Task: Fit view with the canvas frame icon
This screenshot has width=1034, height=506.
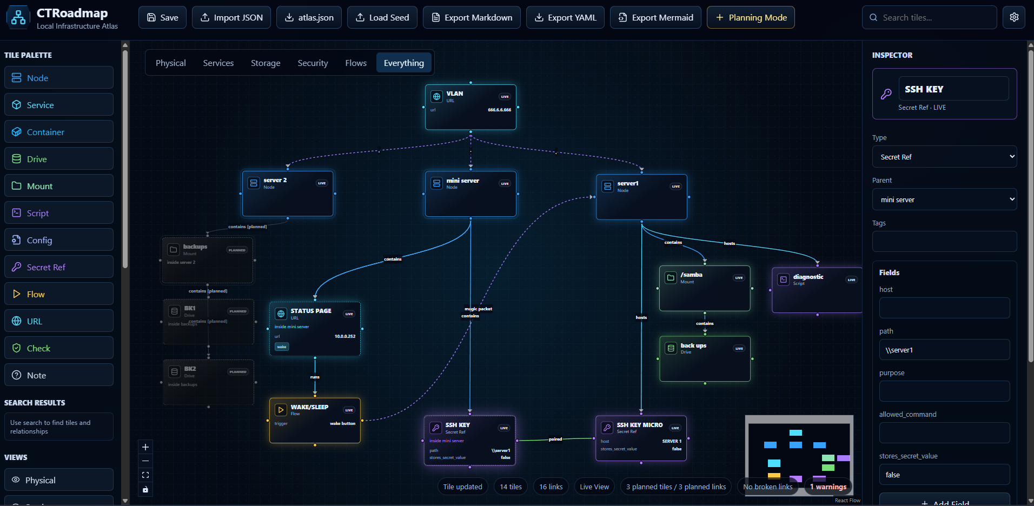Action: (x=145, y=475)
